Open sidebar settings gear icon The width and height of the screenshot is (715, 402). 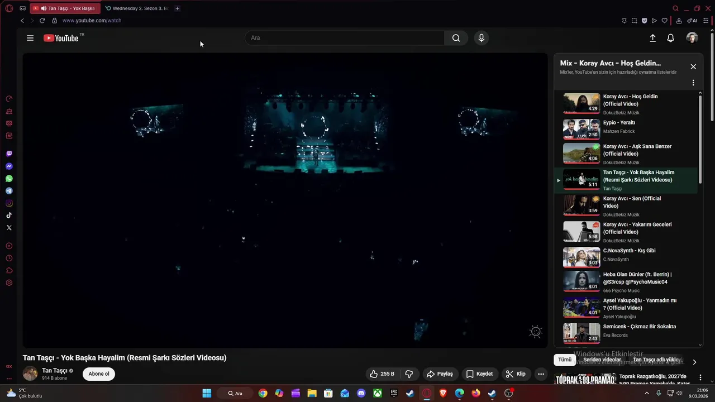coord(9,283)
